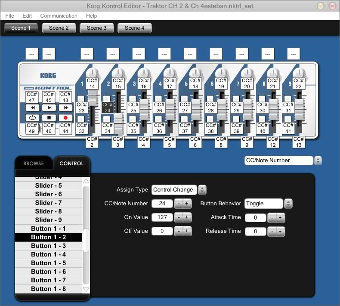
Task: Click the loop transport button
Action: pyautogui.click(x=32, y=117)
